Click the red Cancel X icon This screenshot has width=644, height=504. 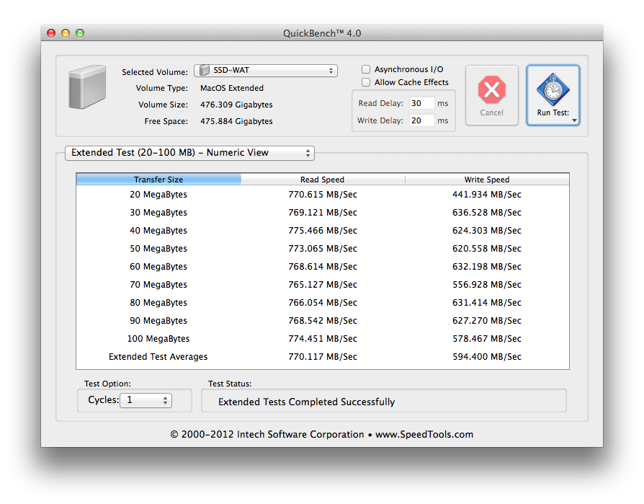[x=491, y=89]
